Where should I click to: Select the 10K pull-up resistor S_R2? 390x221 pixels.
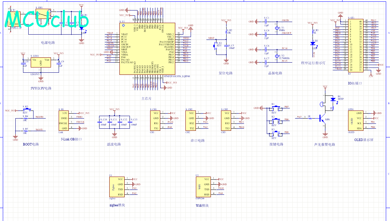[226, 32]
